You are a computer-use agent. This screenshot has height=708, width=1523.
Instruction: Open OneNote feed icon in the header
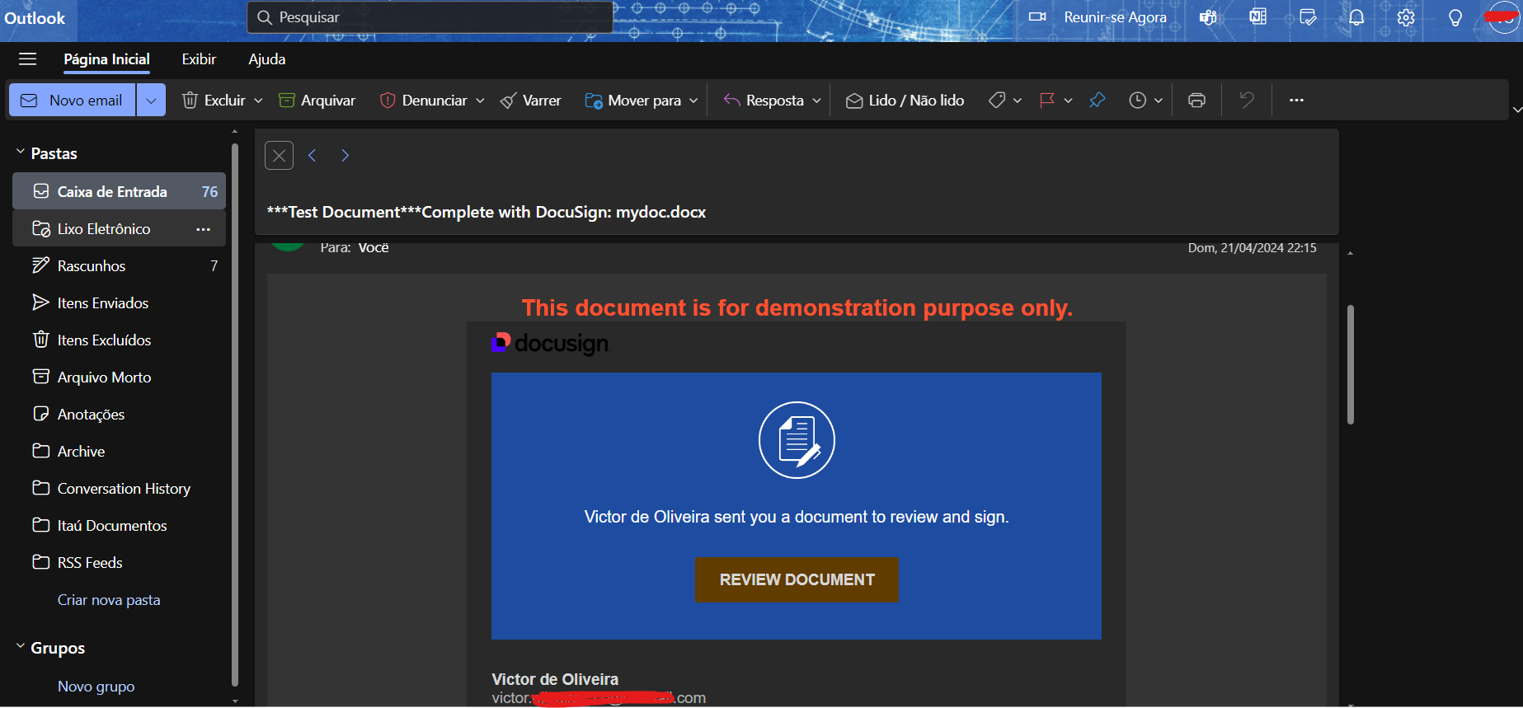[1257, 17]
